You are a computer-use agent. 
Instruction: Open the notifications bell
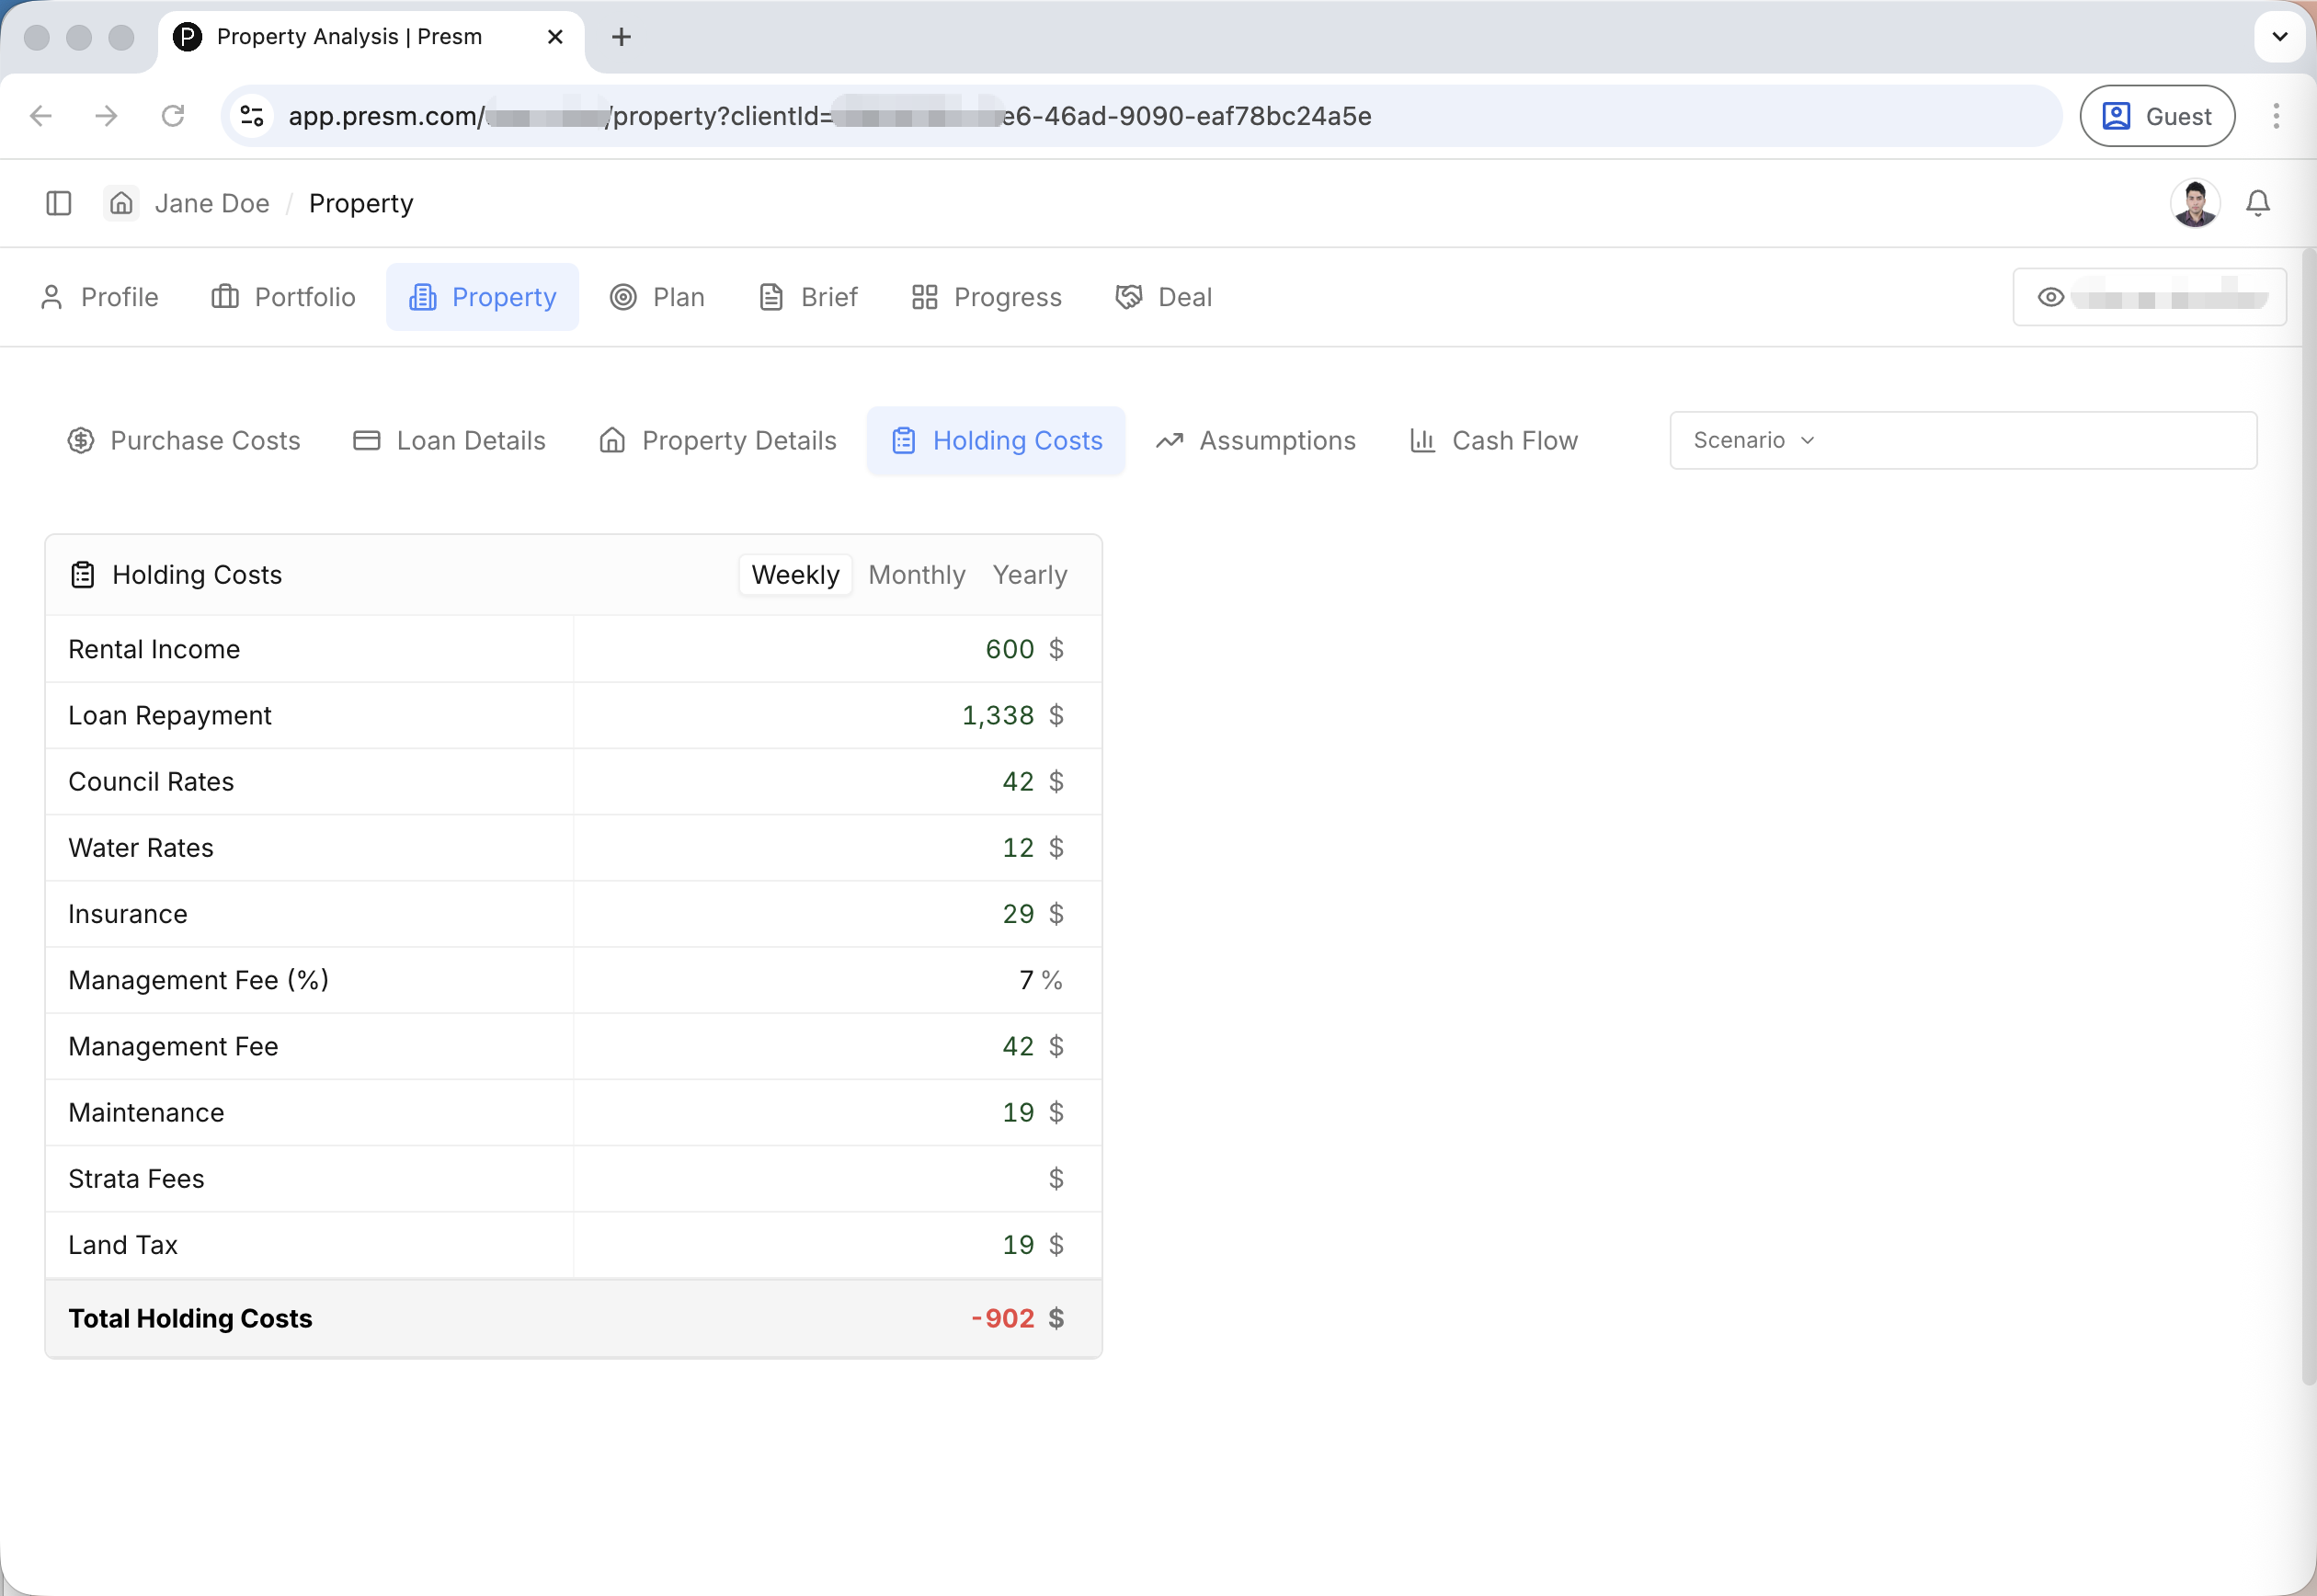(2257, 203)
